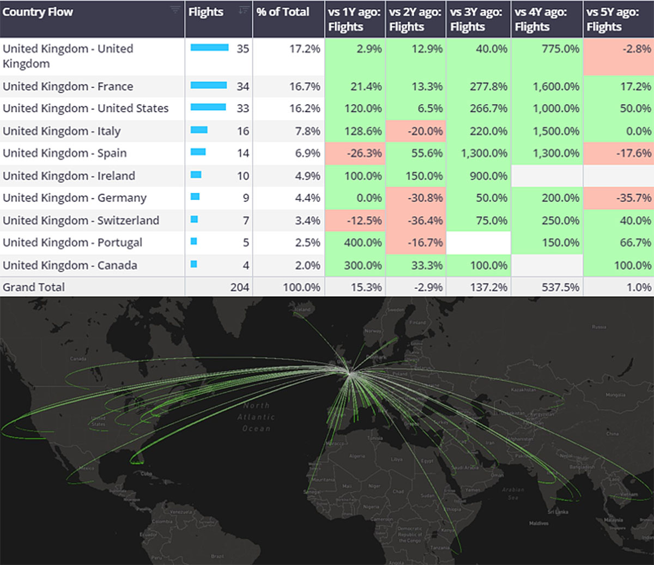Viewport: 654px width, 565px height.
Task: Open the United Kingdom - United States row
Action: pos(86,108)
